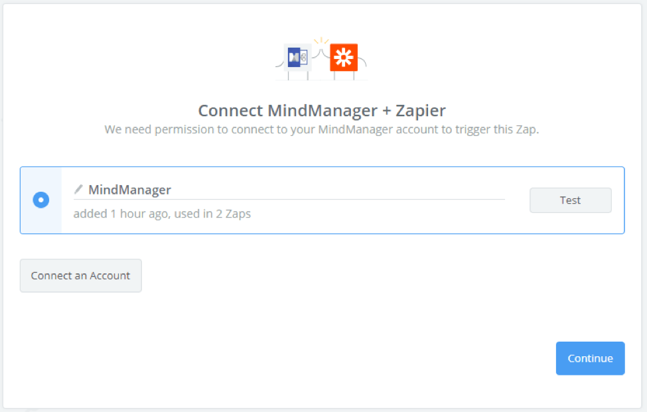Screen dimensions: 647x412
Task: Click the 'added 1 hour ago' account info
Action: (x=121, y=214)
